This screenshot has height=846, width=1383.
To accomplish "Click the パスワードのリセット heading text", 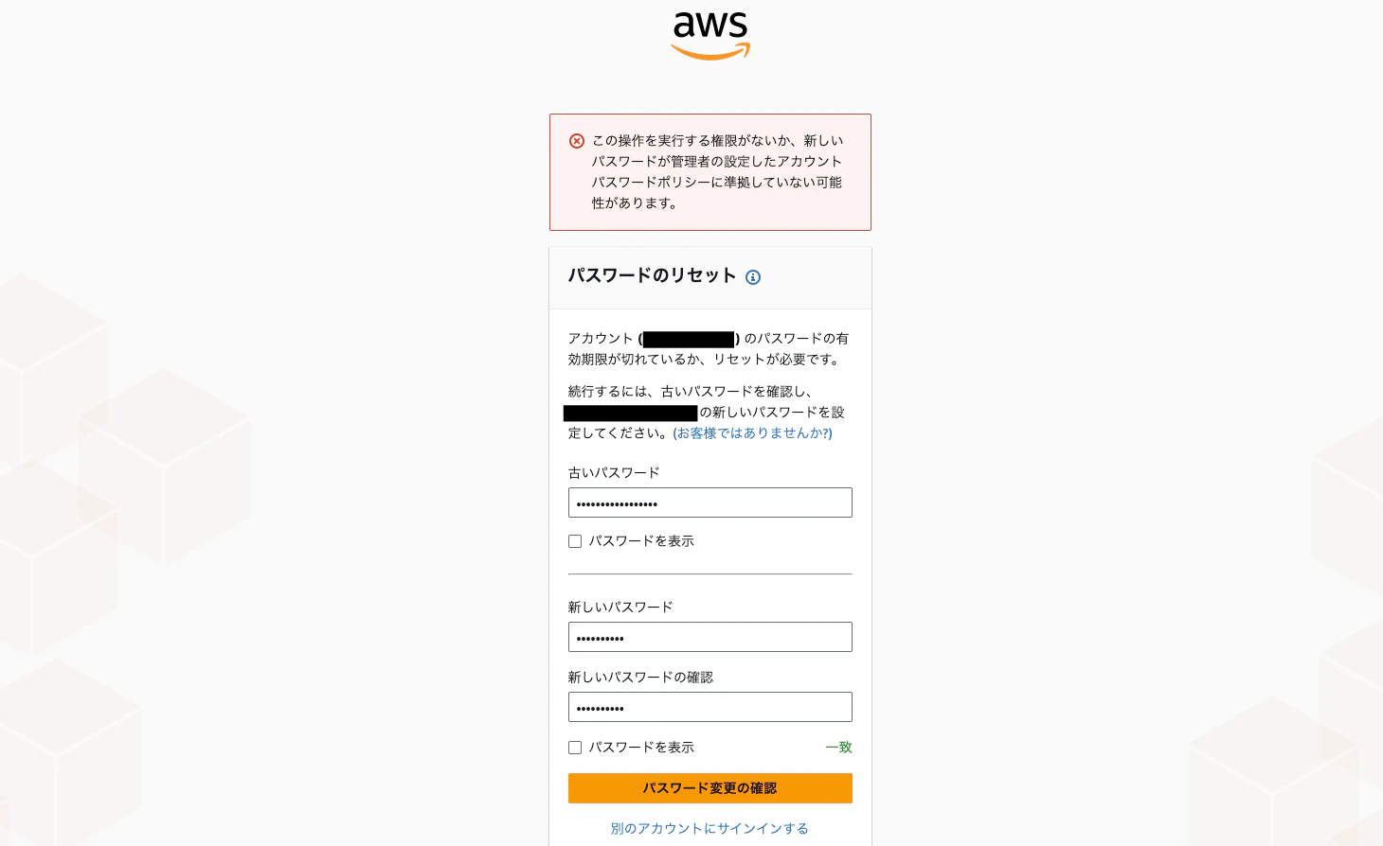I will pyautogui.click(x=652, y=275).
